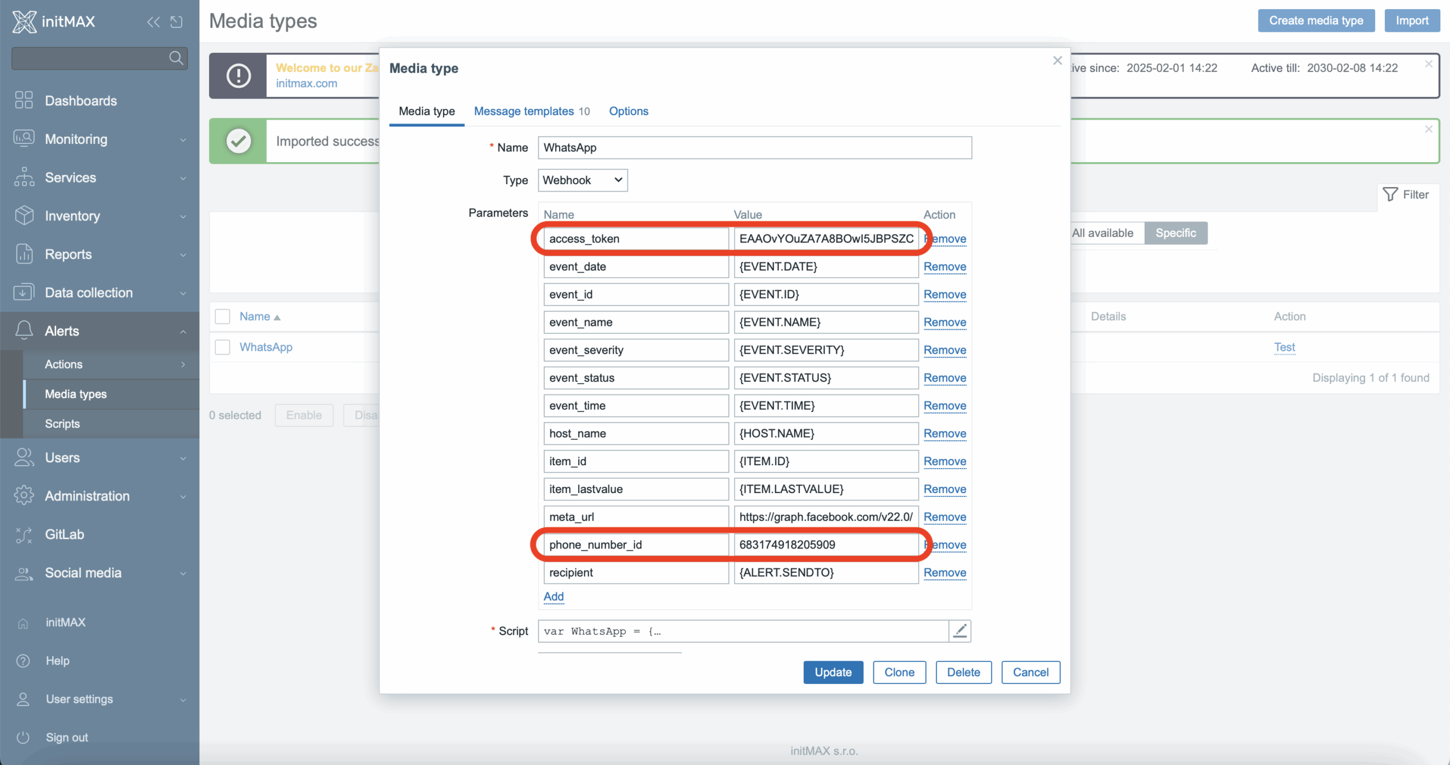Click the GitLab sidebar icon
Viewport: 1450px width, 765px height.
click(24, 534)
